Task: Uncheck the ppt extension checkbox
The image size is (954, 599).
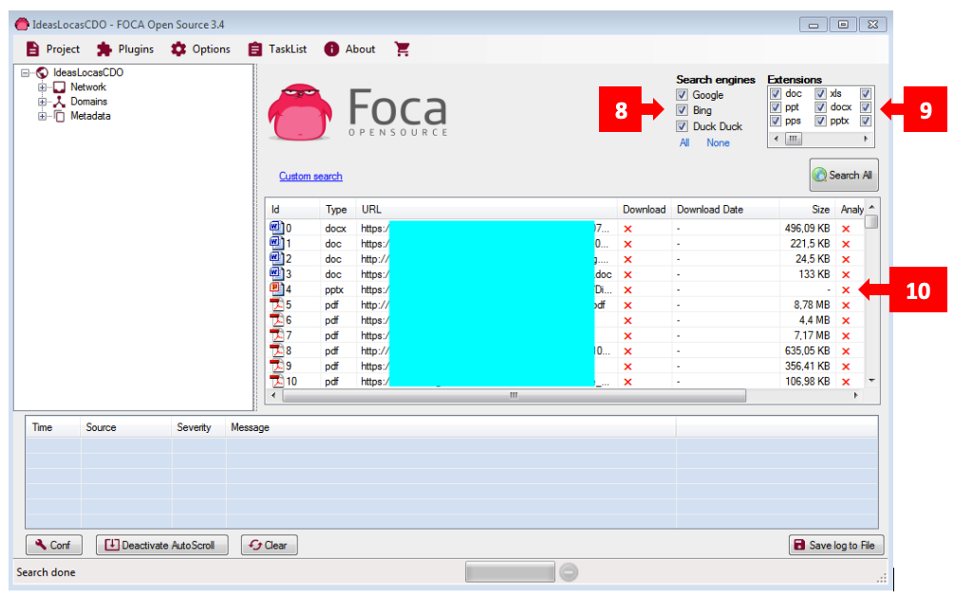Action: (776, 107)
